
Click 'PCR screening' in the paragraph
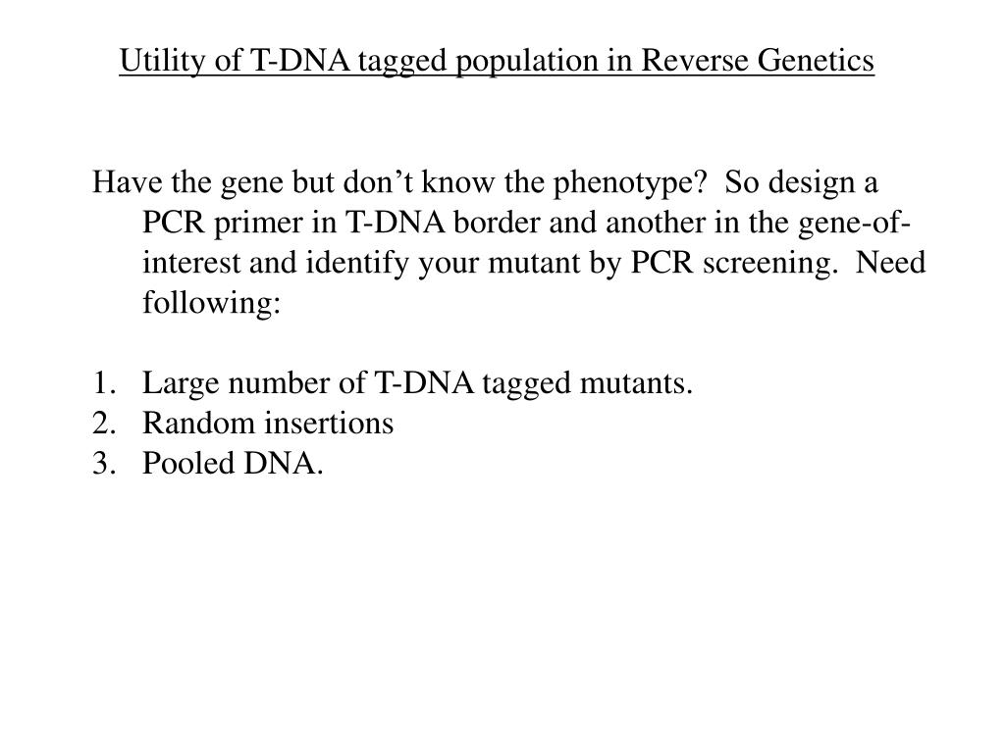point(734,263)
